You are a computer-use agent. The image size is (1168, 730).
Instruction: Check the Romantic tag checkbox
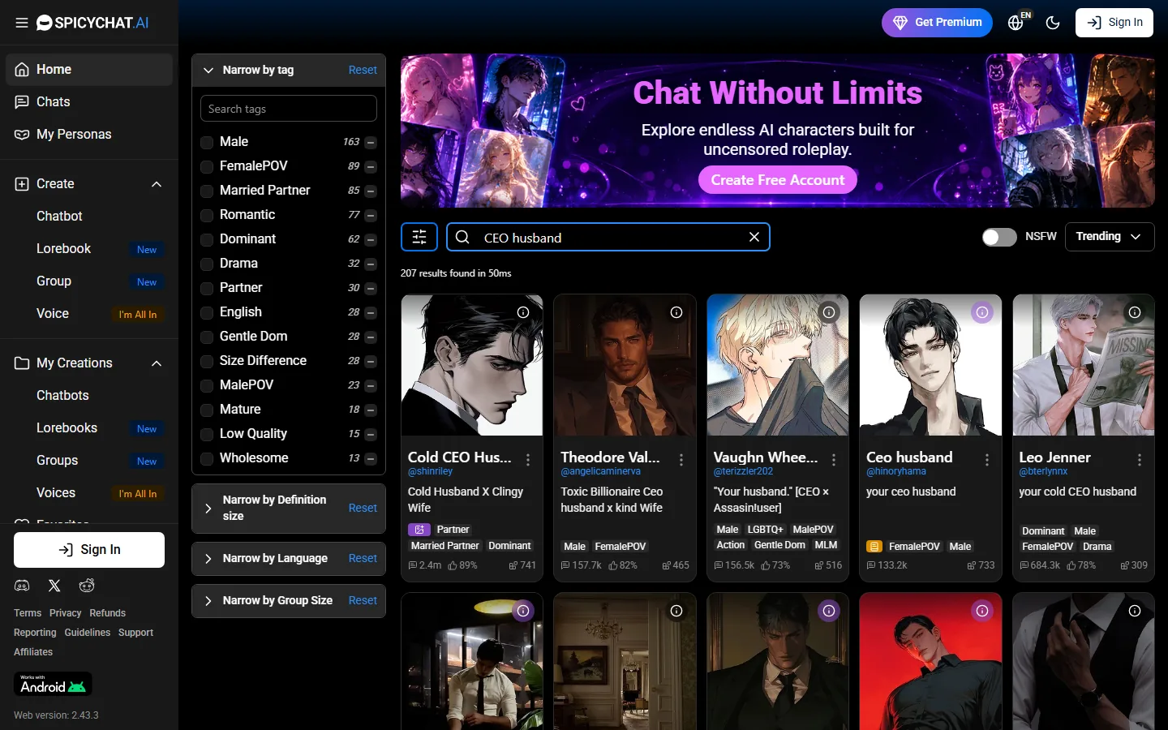click(207, 215)
